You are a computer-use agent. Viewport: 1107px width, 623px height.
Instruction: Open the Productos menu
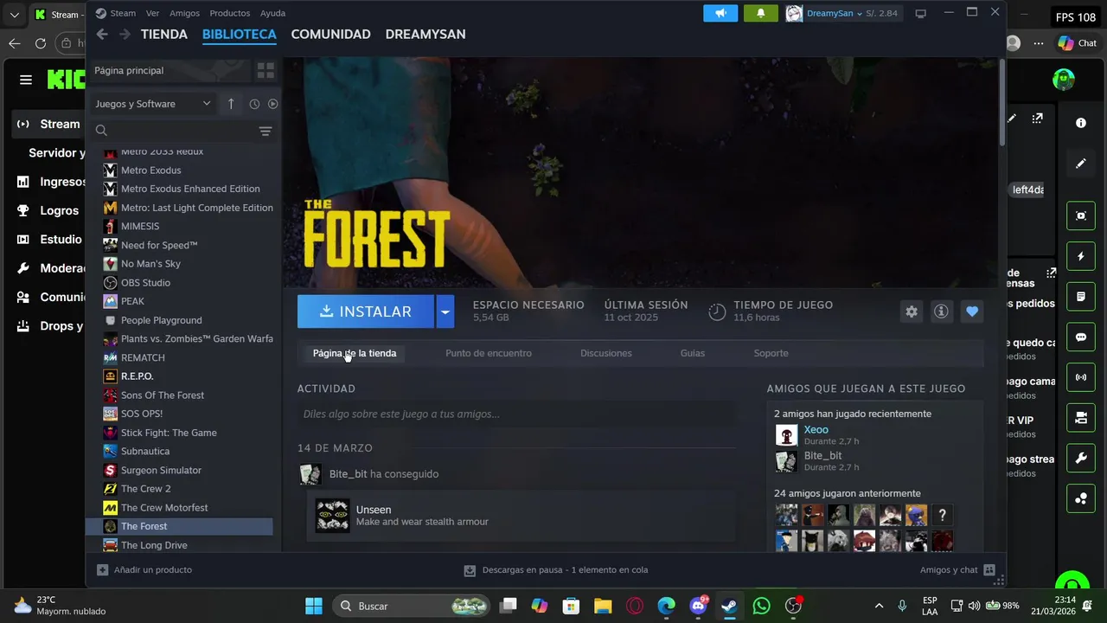point(230,13)
